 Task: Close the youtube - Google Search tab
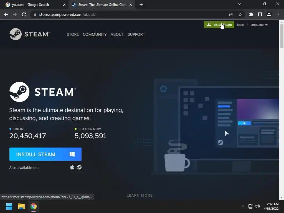[64, 5]
